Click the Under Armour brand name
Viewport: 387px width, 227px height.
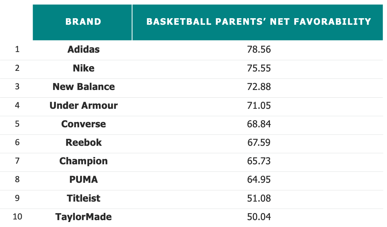click(84, 105)
